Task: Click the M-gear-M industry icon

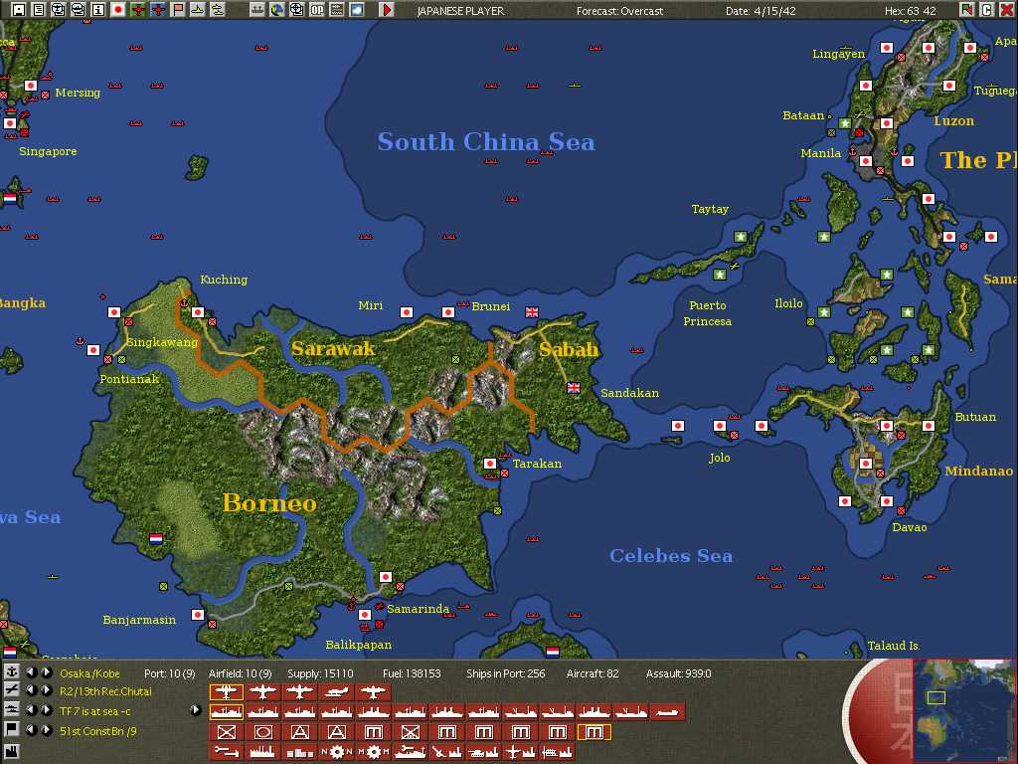Action: tap(374, 752)
